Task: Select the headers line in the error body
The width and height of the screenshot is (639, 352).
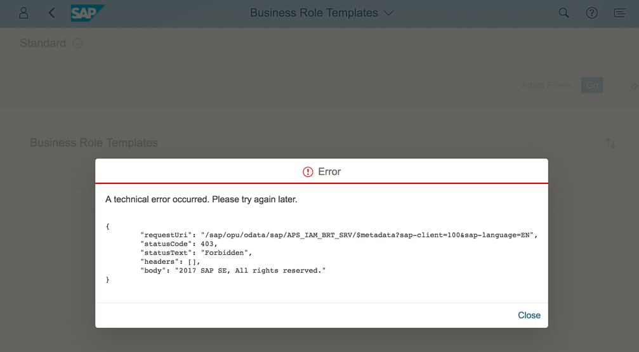Action: click(170, 262)
